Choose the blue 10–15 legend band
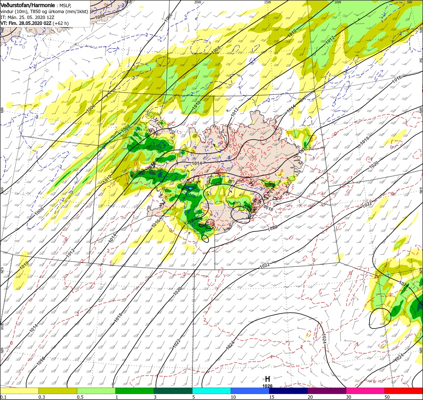The image size is (423, 400). pos(250,391)
